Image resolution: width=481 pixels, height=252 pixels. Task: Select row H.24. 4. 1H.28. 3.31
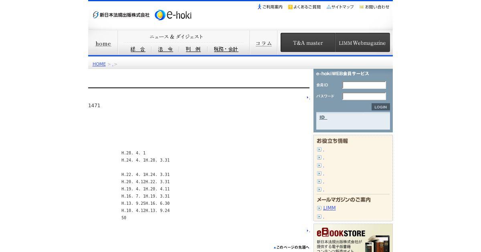[146, 160]
